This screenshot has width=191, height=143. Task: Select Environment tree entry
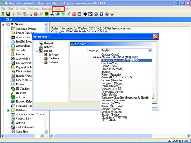(x=23, y=63)
